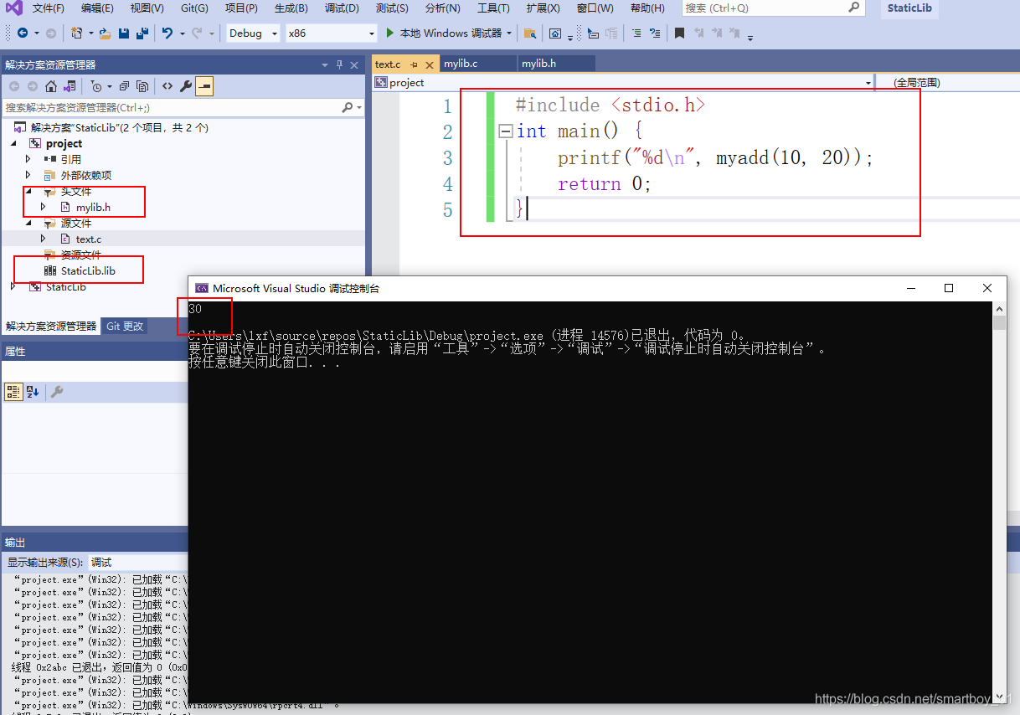Click the alphabetical sort icon in Properties

click(x=33, y=392)
